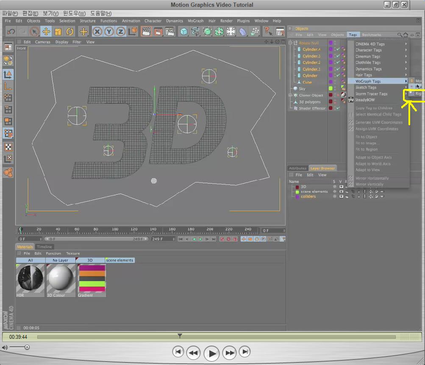
Task: Open the viewport Cameras menu
Action: [x=42, y=42]
